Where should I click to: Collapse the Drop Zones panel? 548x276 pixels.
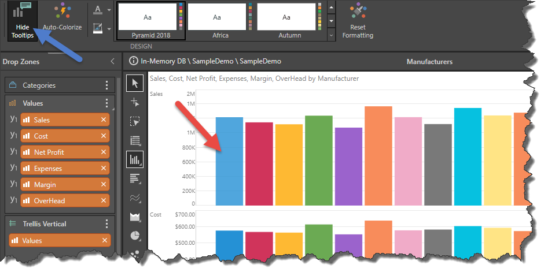112,62
